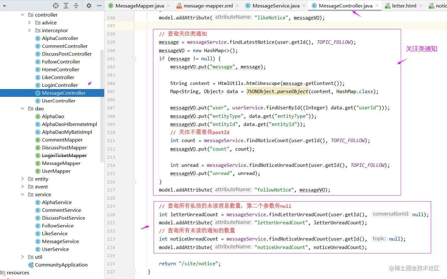This screenshot has height=279, width=447.
Task: Click findNoticeUnreadCount on line 214
Action: [x=279, y=165]
